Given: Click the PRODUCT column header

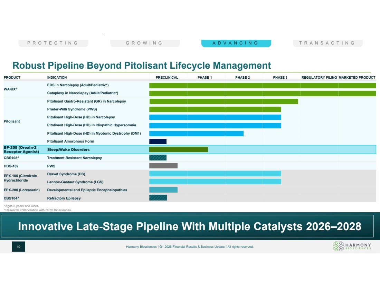Looking at the screenshot, I should click(x=12, y=78).
